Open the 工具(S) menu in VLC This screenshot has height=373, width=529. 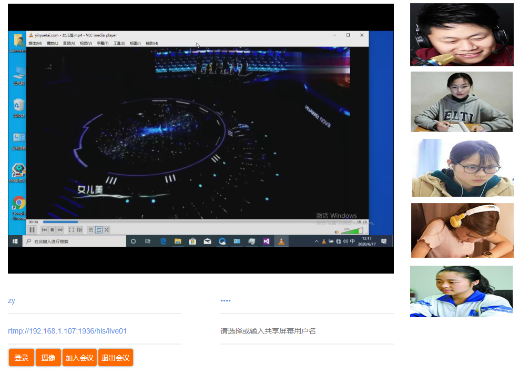click(119, 43)
